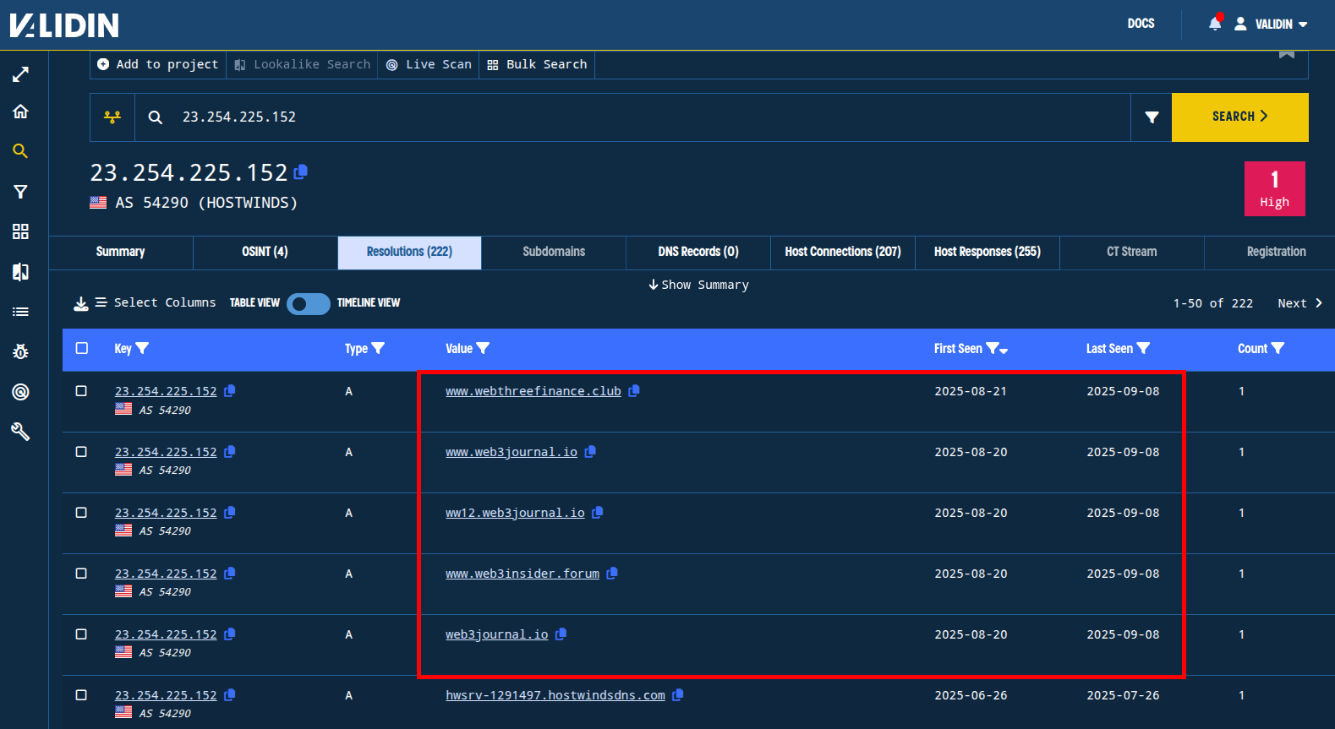Toggle Table View / Timeline View switch
Image resolution: width=1335 pixels, height=729 pixels.
(x=309, y=303)
